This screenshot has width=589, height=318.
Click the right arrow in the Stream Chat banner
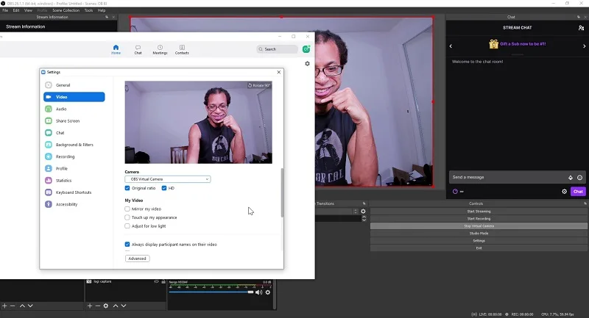click(584, 46)
